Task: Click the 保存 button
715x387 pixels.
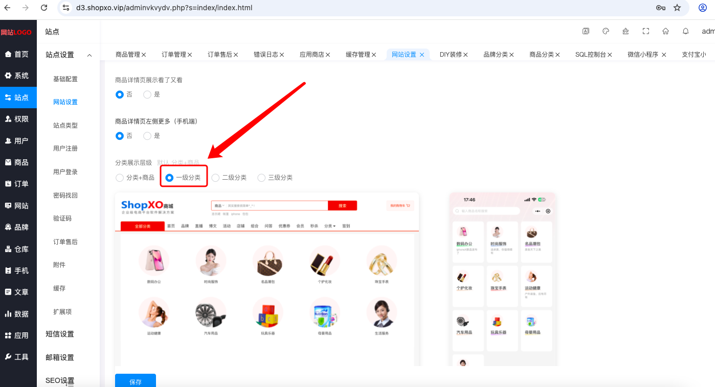Action: (x=136, y=381)
